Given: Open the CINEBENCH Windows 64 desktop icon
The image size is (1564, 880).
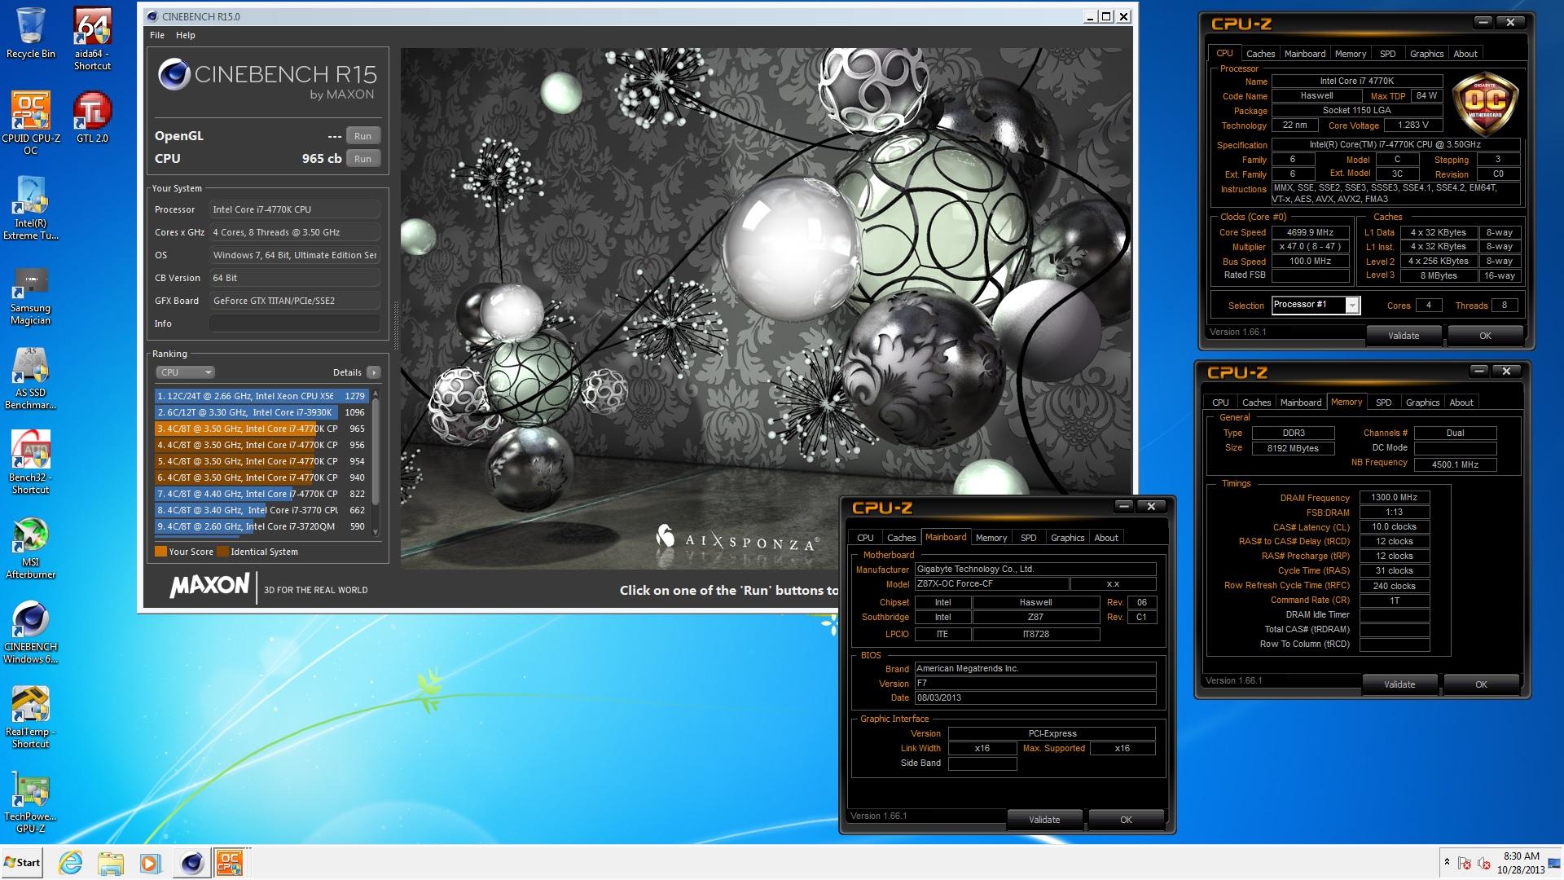Looking at the screenshot, I should click(30, 633).
